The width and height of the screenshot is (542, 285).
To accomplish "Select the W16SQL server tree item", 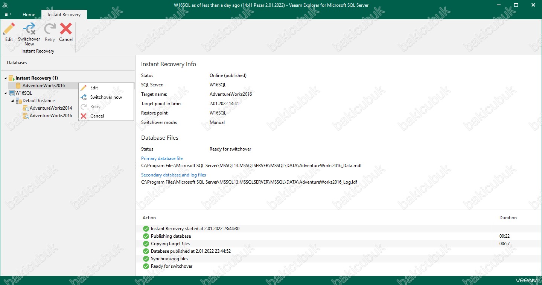I will (x=24, y=93).
